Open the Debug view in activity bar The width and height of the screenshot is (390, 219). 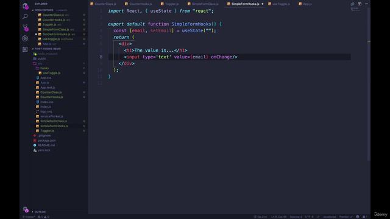coord(25,38)
